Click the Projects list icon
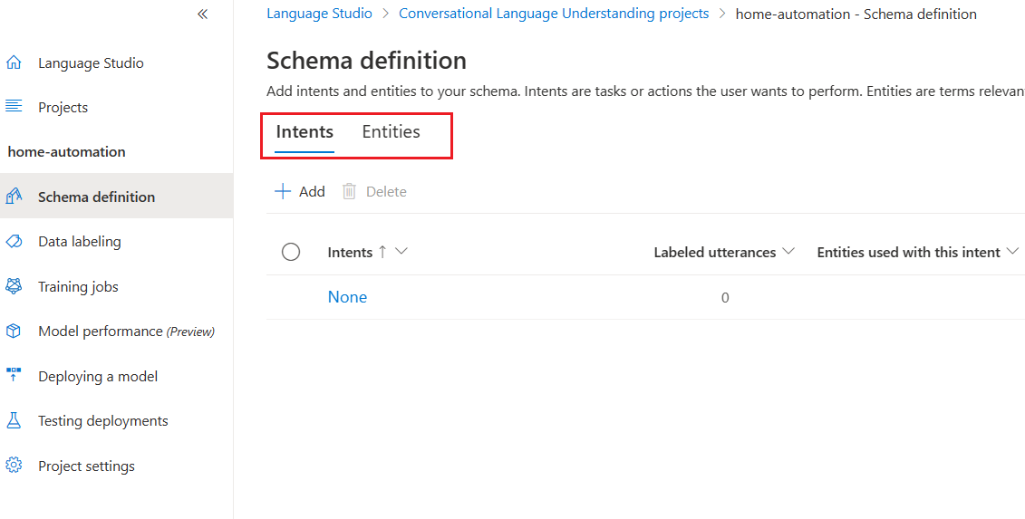This screenshot has width=1025, height=519. 14,106
